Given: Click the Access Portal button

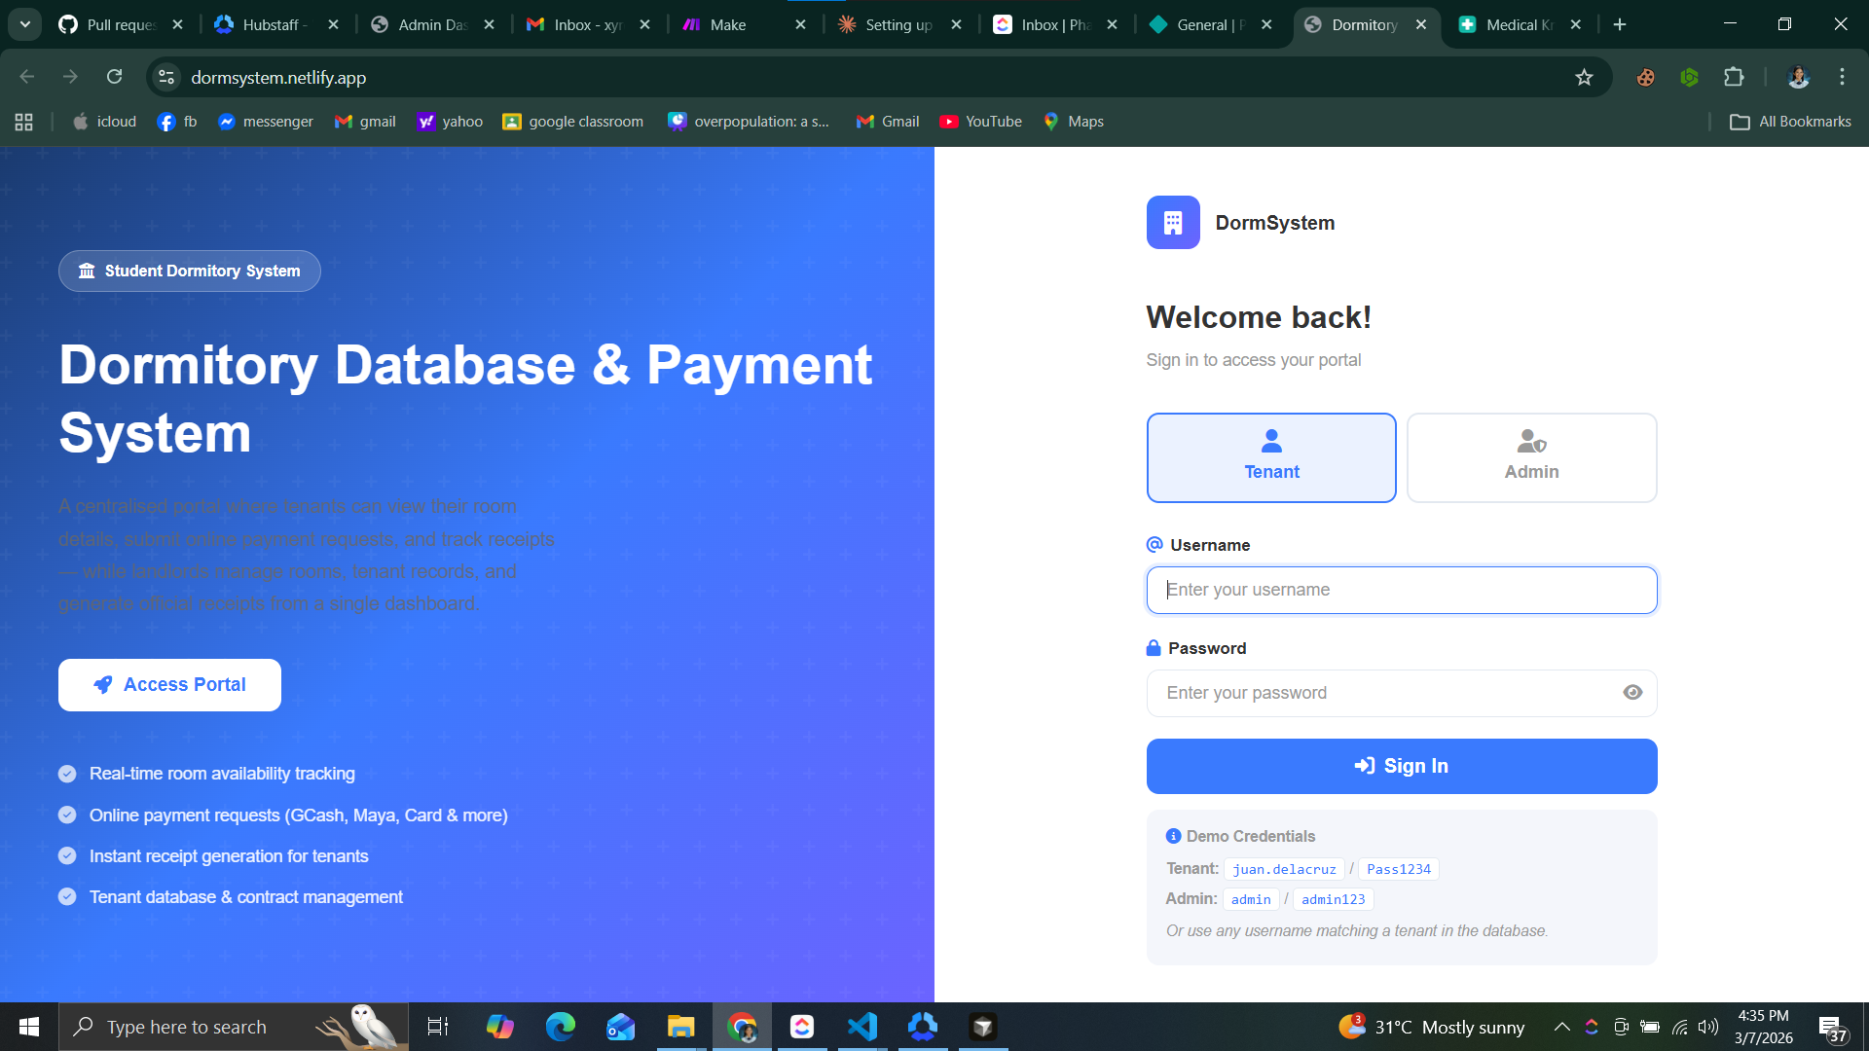Looking at the screenshot, I should 169,685.
